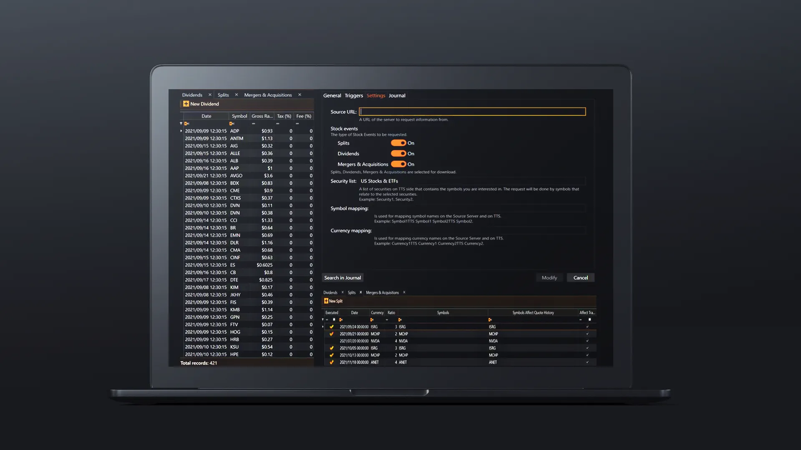Switch to the Journal tab
801x450 pixels.
(397, 95)
